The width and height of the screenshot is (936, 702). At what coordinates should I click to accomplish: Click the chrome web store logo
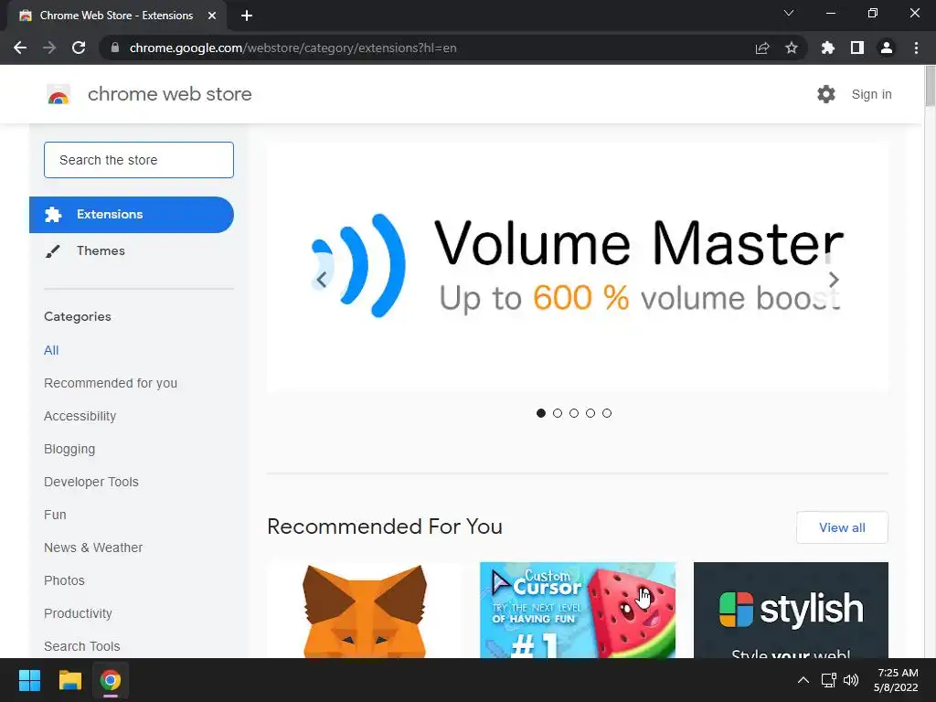point(58,94)
